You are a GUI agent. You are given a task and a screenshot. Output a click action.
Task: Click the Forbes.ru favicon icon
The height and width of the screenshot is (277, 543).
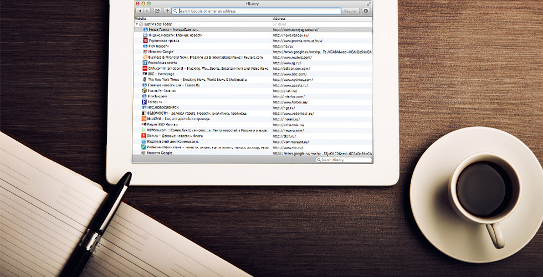tap(144, 102)
